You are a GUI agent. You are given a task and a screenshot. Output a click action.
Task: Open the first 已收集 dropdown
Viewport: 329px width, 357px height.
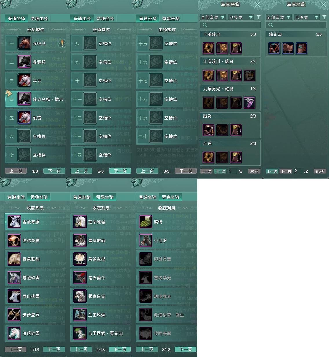pyautogui.click(x=241, y=17)
